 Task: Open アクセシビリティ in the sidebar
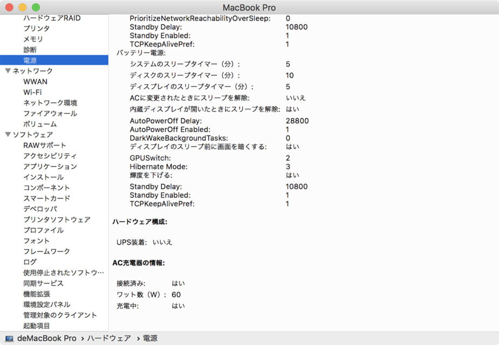(x=50, y=156)
